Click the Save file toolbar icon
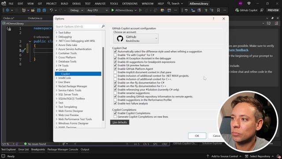Viewport: 282px width, 159px height. tap(39, 10)
